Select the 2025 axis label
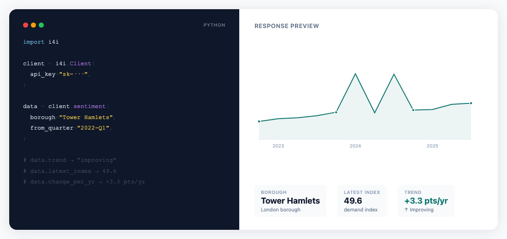507x239 pixels. point(432,146)
